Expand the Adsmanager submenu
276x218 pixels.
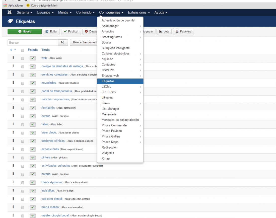click(120, 26)
